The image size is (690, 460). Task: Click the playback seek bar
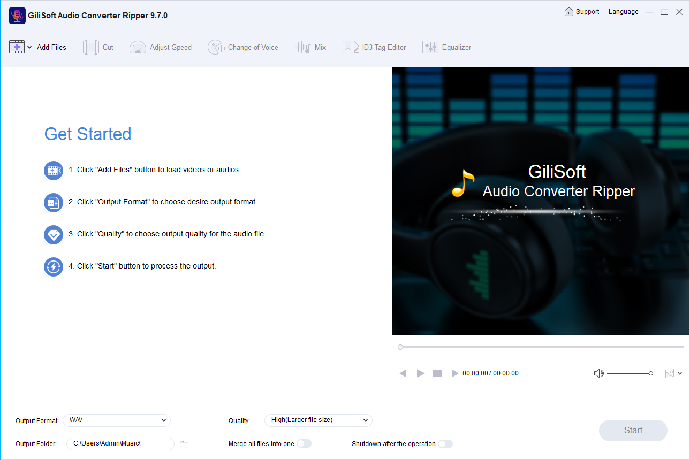click(541, 347)
